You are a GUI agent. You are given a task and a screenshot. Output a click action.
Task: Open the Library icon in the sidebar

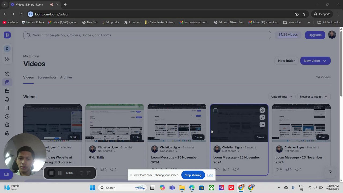coord(7,82)
